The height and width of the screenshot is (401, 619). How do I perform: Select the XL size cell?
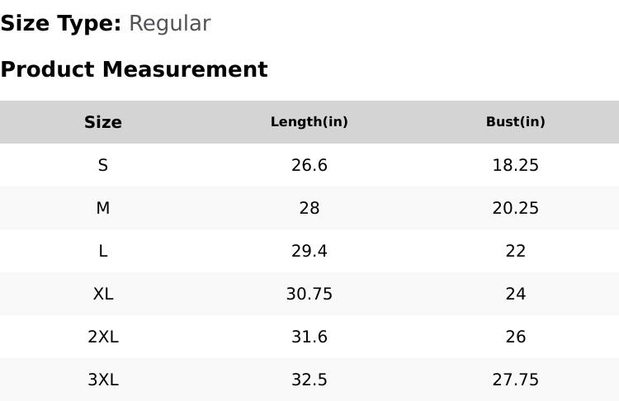point(103,294)
